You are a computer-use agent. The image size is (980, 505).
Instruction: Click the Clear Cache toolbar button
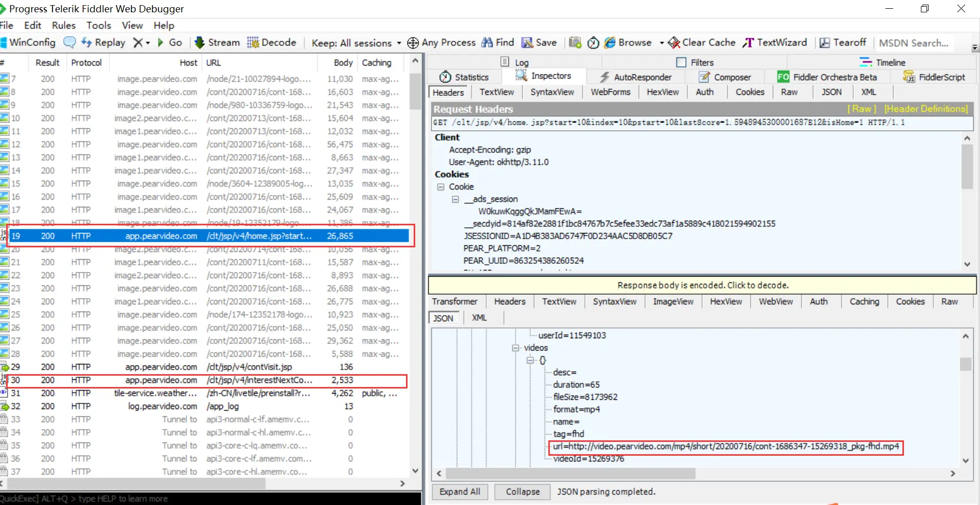pyautogui.click(x=701, y=43)
